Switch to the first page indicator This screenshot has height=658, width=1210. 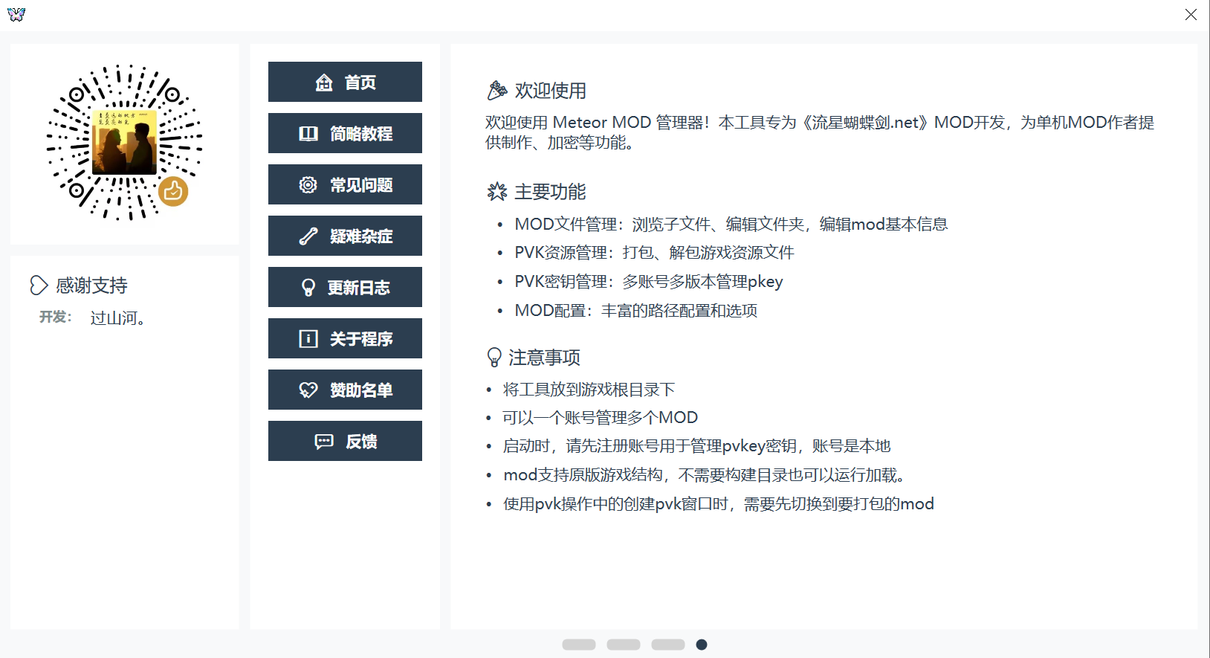point(579,645)
